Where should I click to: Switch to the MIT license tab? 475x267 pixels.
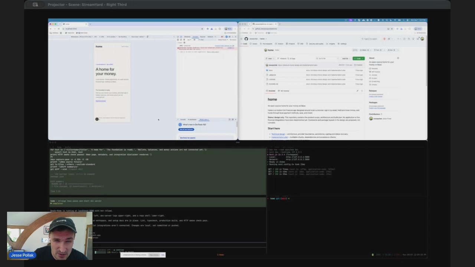point(284,91)
